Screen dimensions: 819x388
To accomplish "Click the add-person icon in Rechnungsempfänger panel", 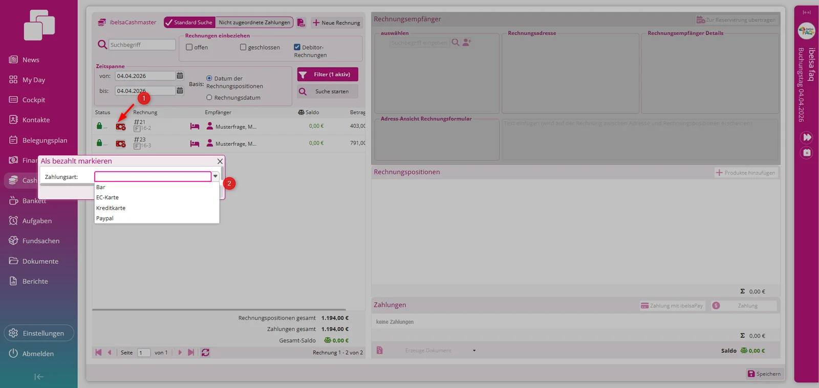I will point(467,42).
